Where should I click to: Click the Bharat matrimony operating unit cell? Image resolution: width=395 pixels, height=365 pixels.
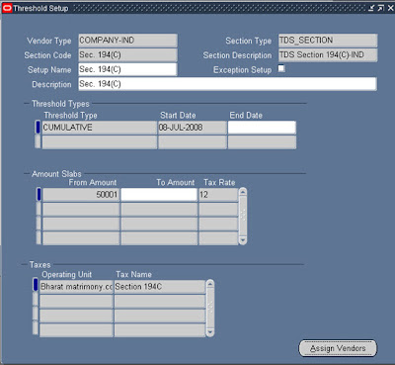pos(76,287)
